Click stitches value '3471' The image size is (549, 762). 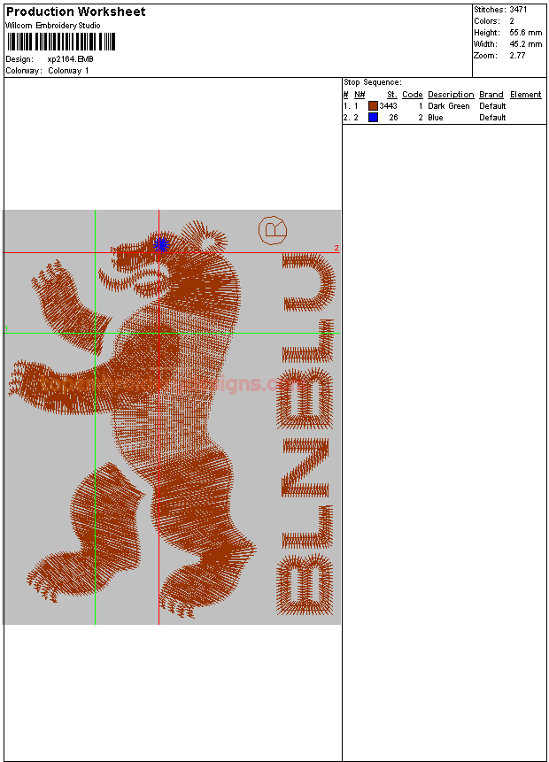[x=518, y=9]
